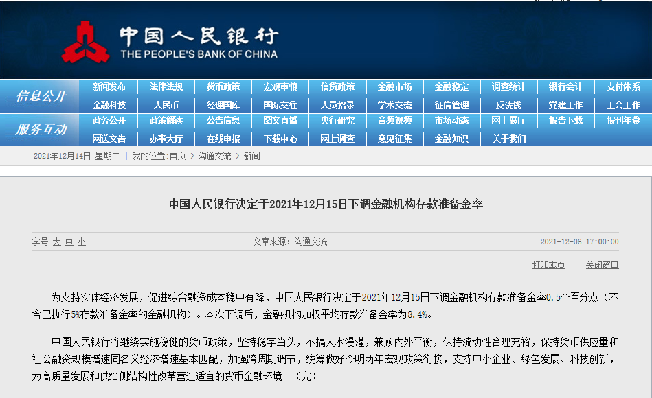Click THE PEOPLE'S BANK OF CHINA text
The width and height of the screenshot is (652, 398).
199,54
